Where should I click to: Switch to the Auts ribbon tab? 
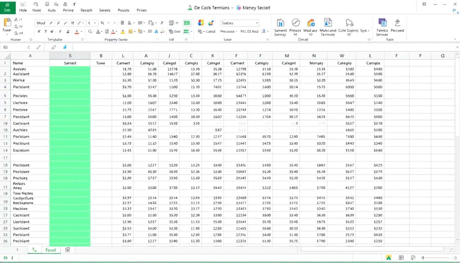(52, 10)
